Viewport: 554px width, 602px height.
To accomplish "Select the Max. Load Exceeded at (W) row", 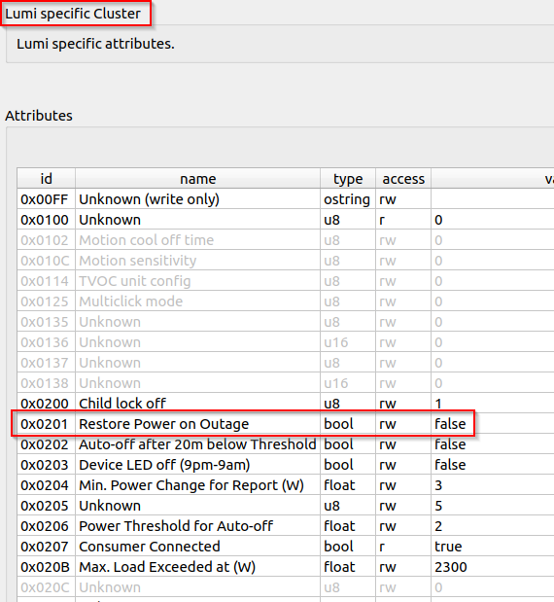I will point(286,567).
